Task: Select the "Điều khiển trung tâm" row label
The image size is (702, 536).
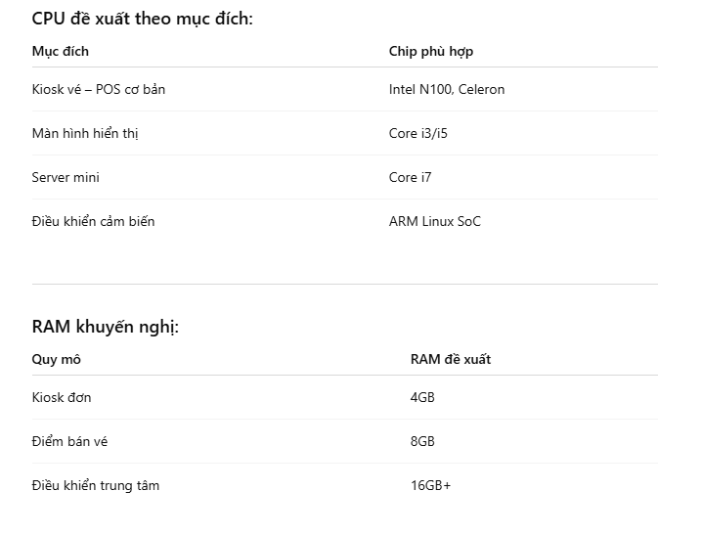Action: 95,485
